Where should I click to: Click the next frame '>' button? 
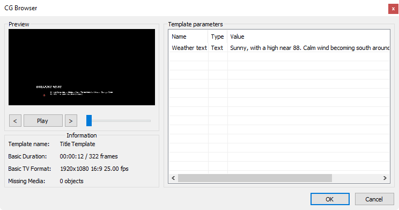click(71, 120)
